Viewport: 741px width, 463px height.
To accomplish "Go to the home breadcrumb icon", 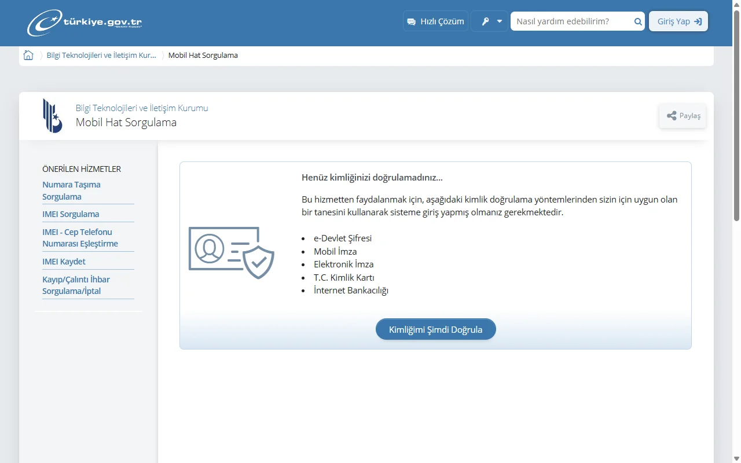I will coord(28,55).
